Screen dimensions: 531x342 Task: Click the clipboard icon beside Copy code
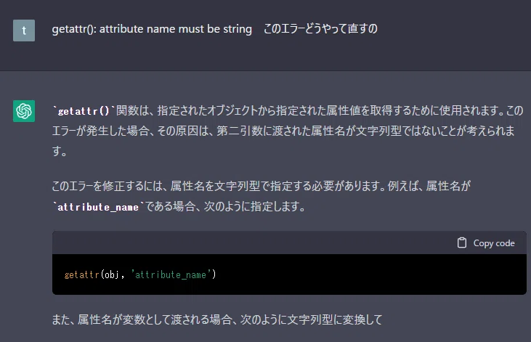point(462,243)
